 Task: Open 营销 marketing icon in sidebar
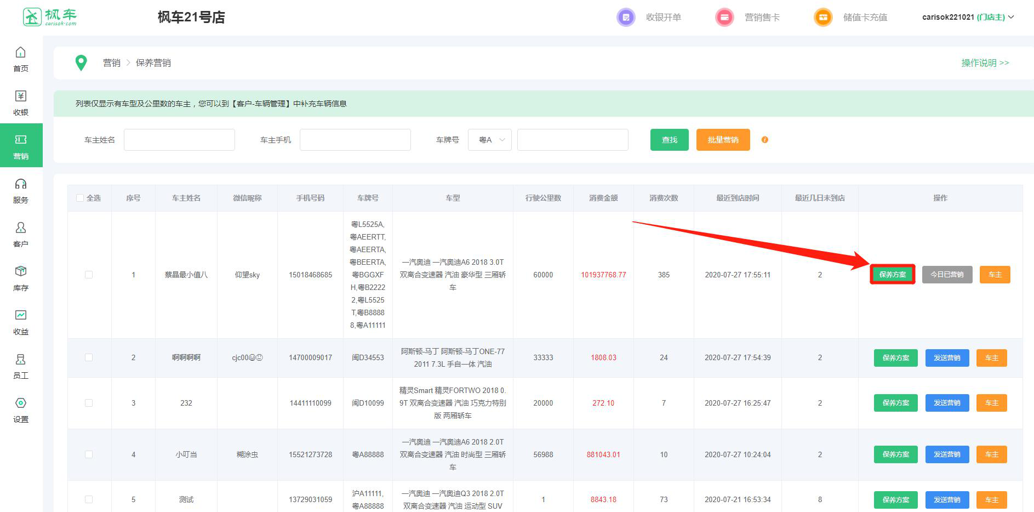pyautogui.click(x=21, y=140)
